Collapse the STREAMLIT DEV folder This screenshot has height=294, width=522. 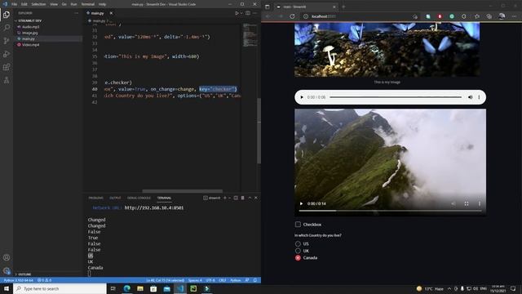click(29, 20)
